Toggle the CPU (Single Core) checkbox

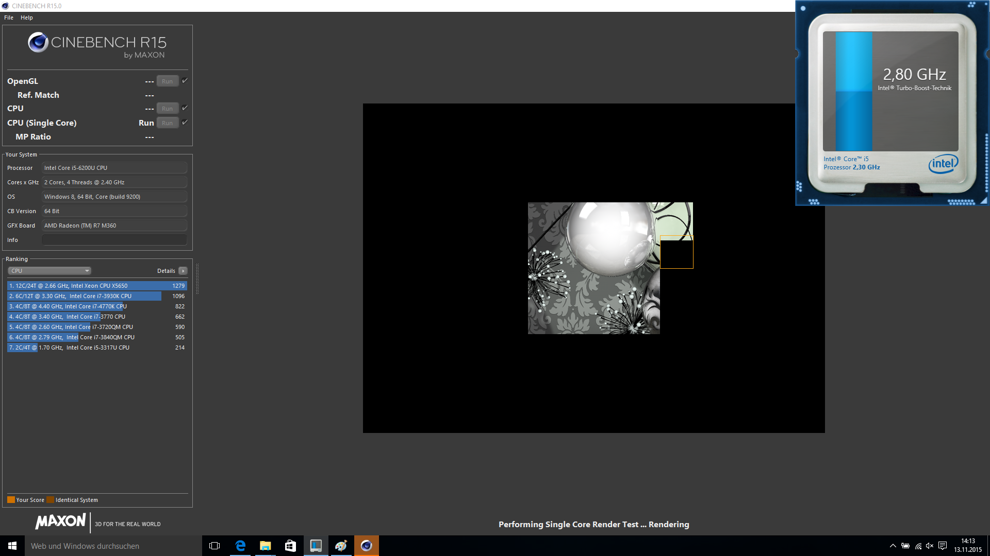185,123
